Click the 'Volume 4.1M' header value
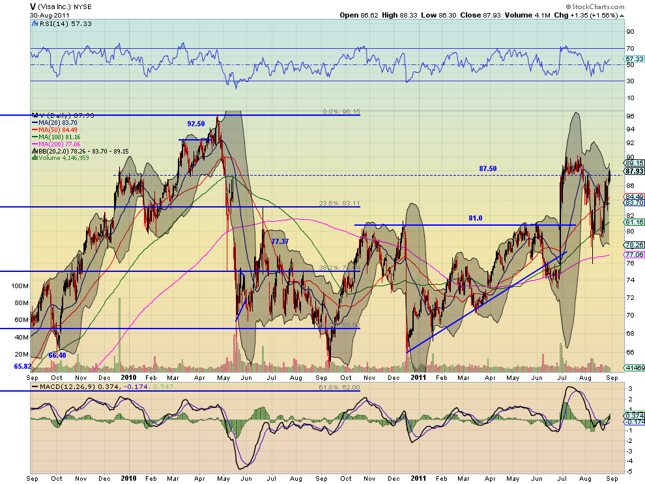645x484 pixels. [527, 15]
